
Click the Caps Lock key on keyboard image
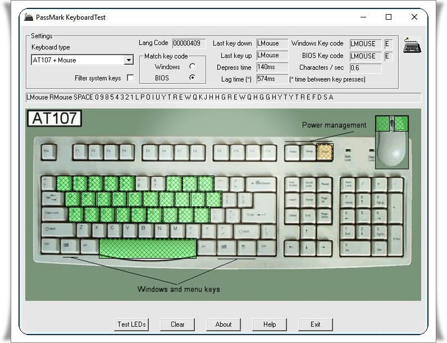(54, 215)
